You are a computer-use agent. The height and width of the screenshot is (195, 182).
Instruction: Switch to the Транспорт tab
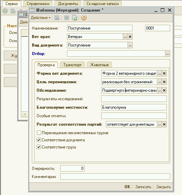pyautogui.click(x=72, y=65)
